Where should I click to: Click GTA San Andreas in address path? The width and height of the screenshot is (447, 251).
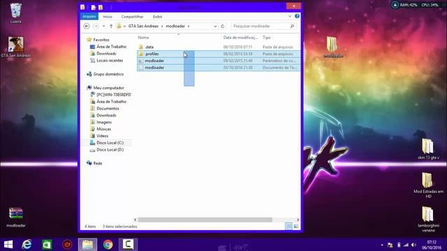(143, 26)
